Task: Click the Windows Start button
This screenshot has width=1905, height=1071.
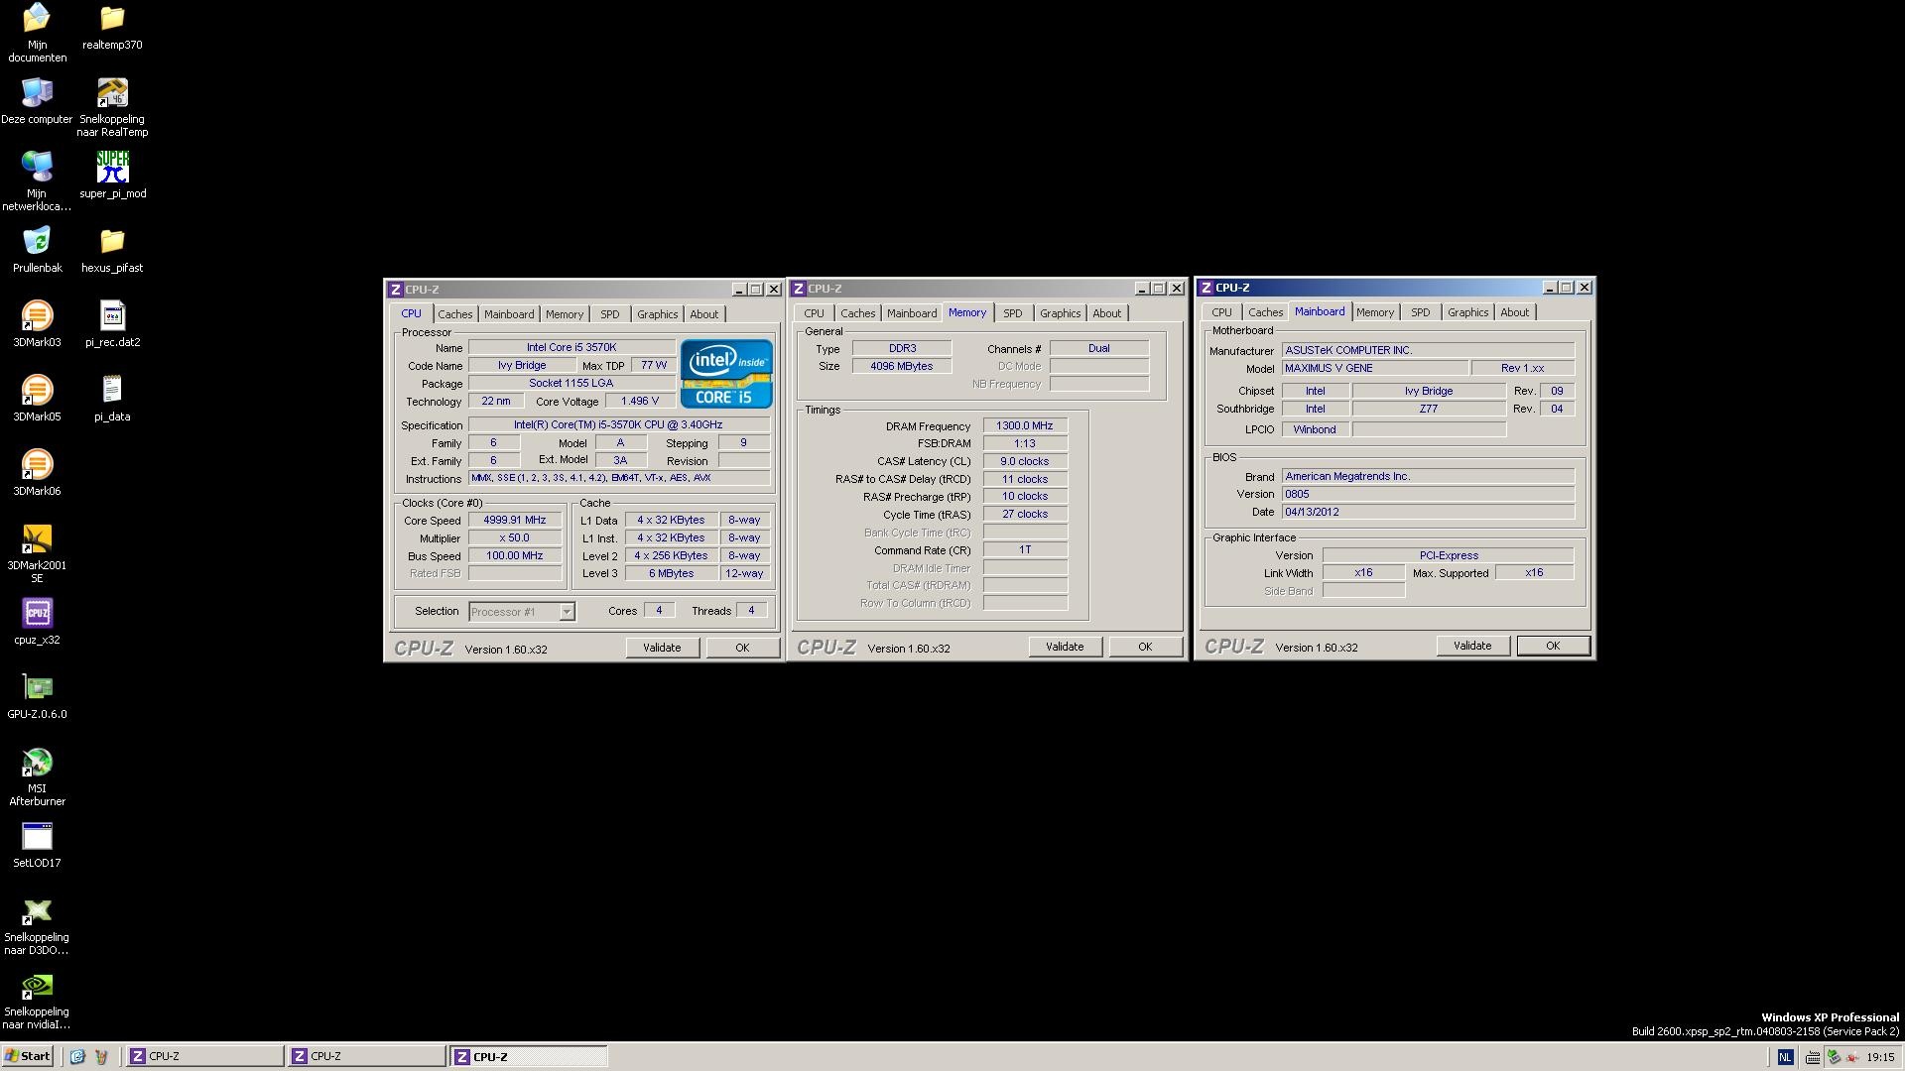Action: [28, 1056]
